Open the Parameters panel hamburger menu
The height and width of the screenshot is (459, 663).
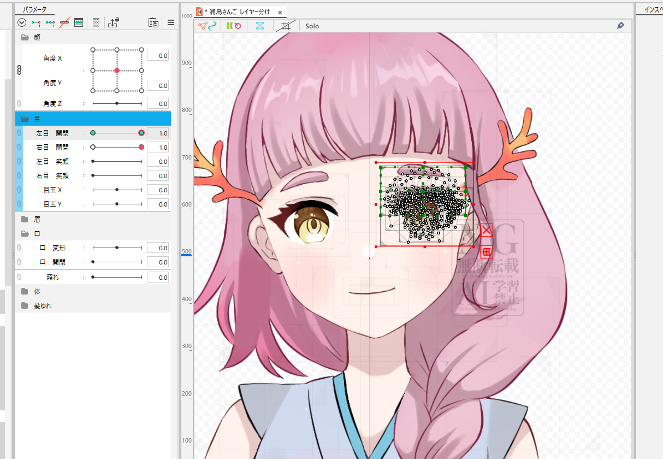point(171,22)
